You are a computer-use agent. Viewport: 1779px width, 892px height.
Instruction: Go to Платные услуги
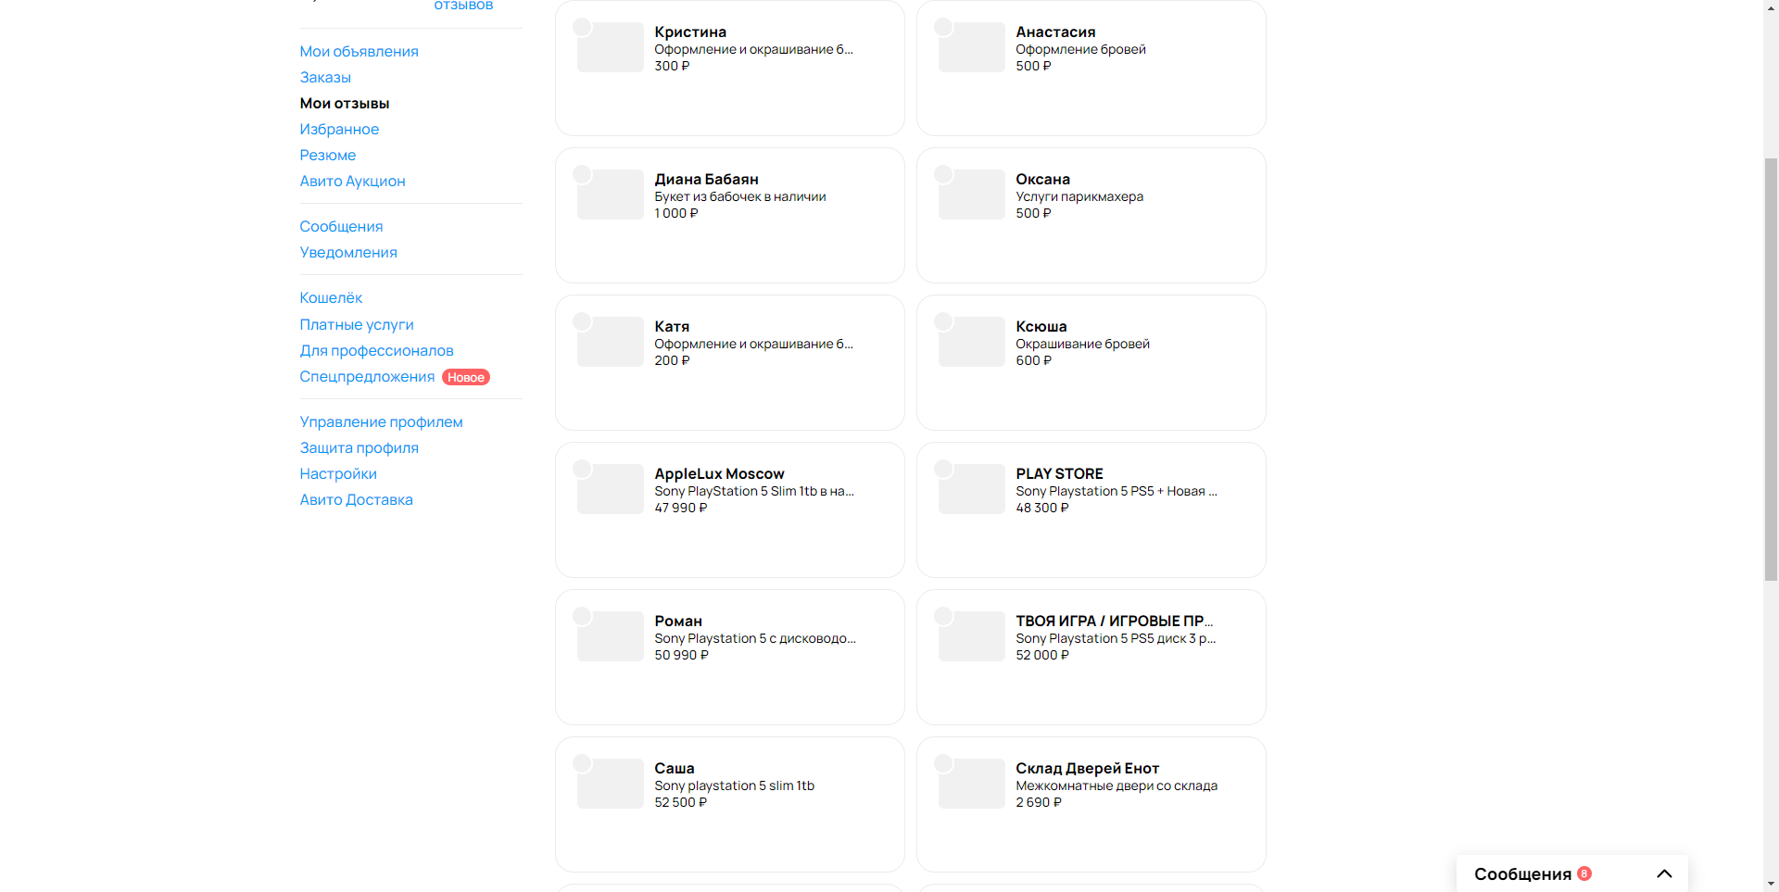(x=357, y=324)
